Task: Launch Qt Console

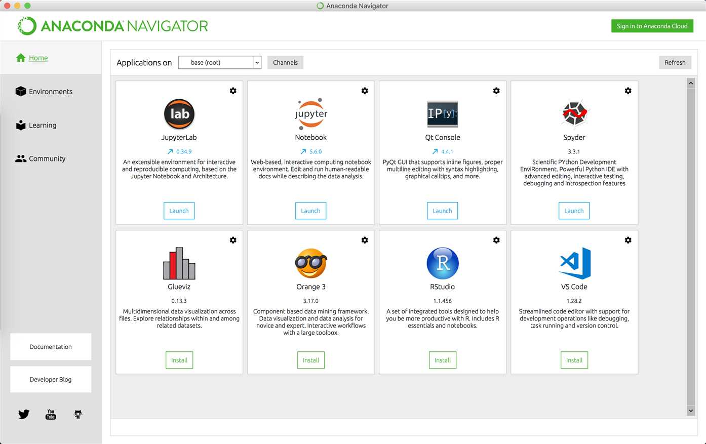Action: [442, 211]
